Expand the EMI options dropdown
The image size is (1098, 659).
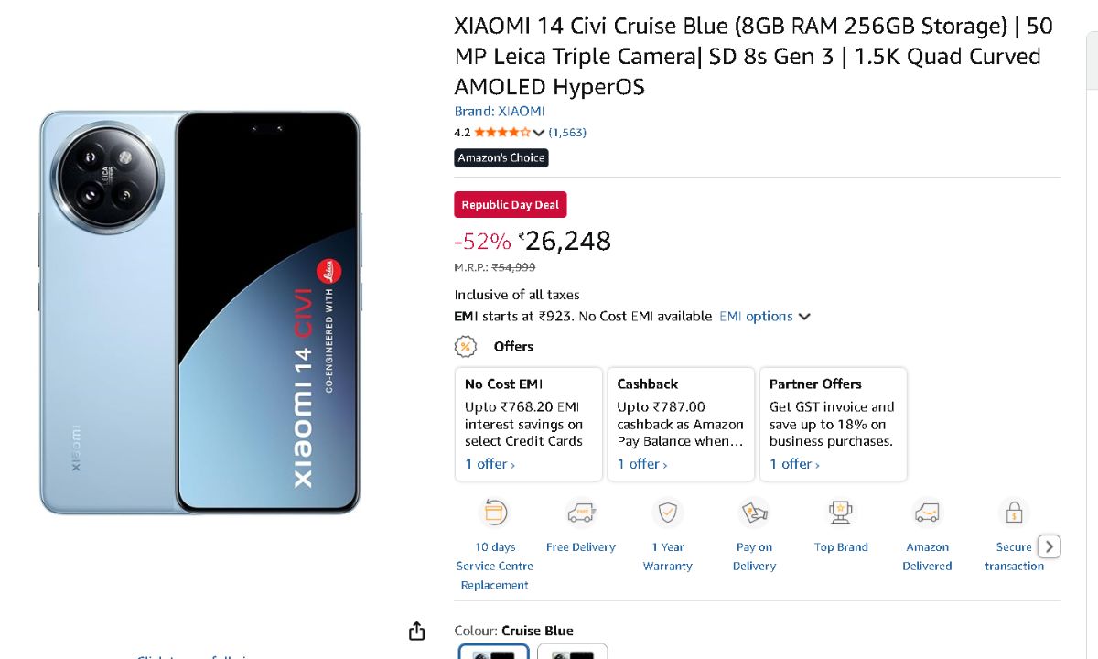764,317
